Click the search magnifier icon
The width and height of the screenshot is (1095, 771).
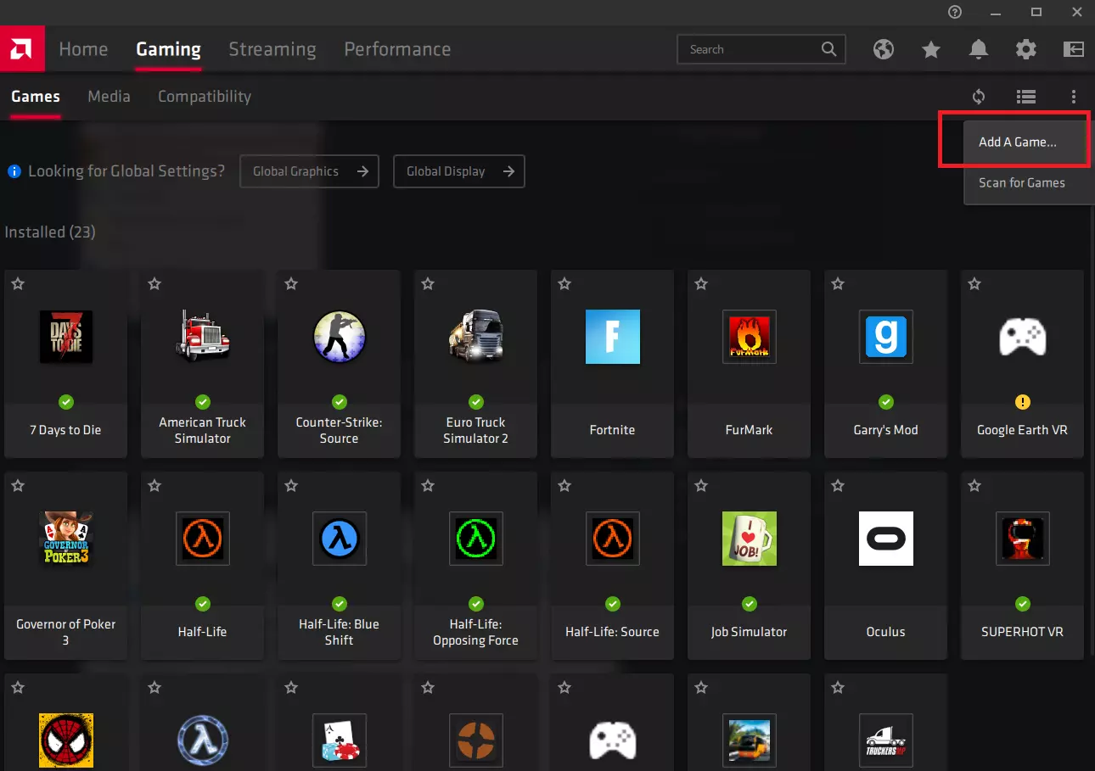829,49
